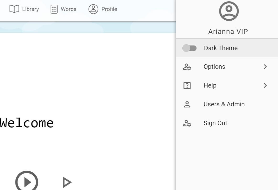The width and height of the screenshot is (278, 190).
Task: Select Users & Admin from the menu
Action: (227, 104)
